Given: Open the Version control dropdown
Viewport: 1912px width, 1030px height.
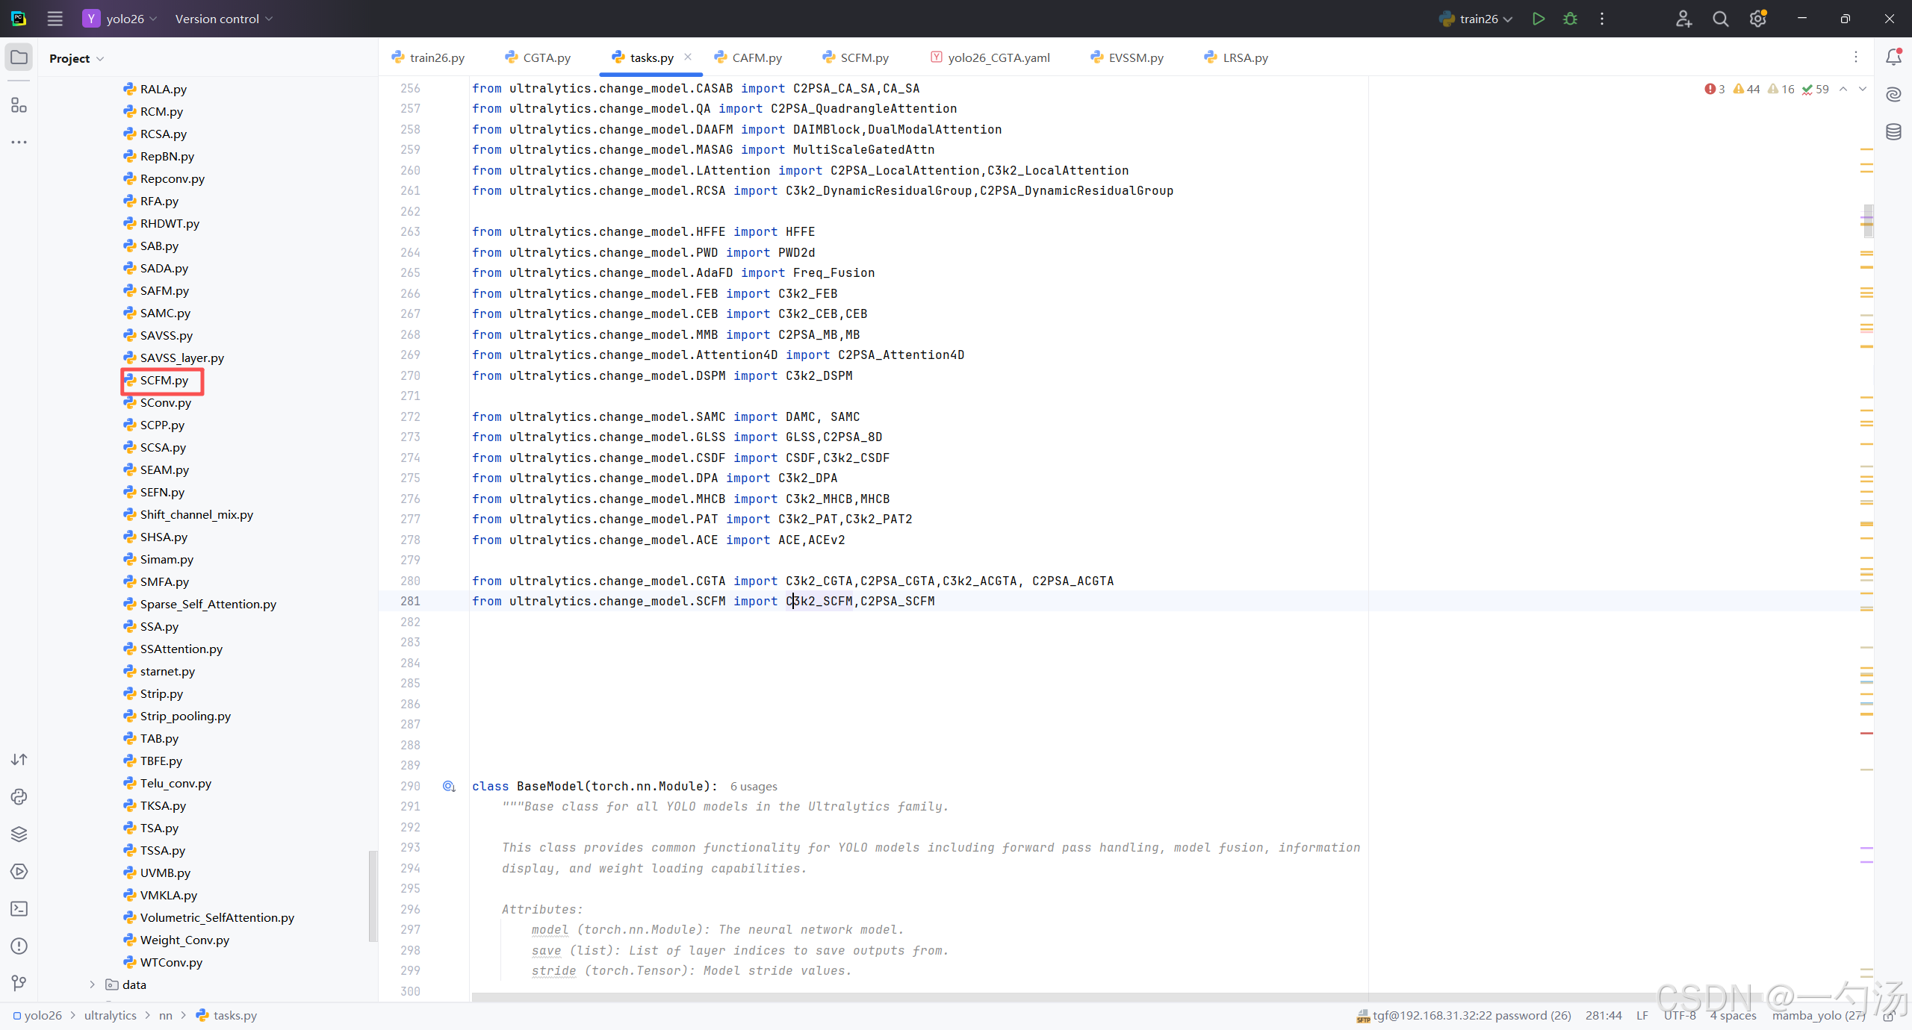Looking at the screenshot, I should click(x=223, y=19).
